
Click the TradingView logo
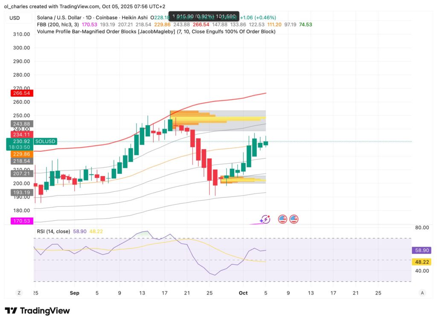37,311
